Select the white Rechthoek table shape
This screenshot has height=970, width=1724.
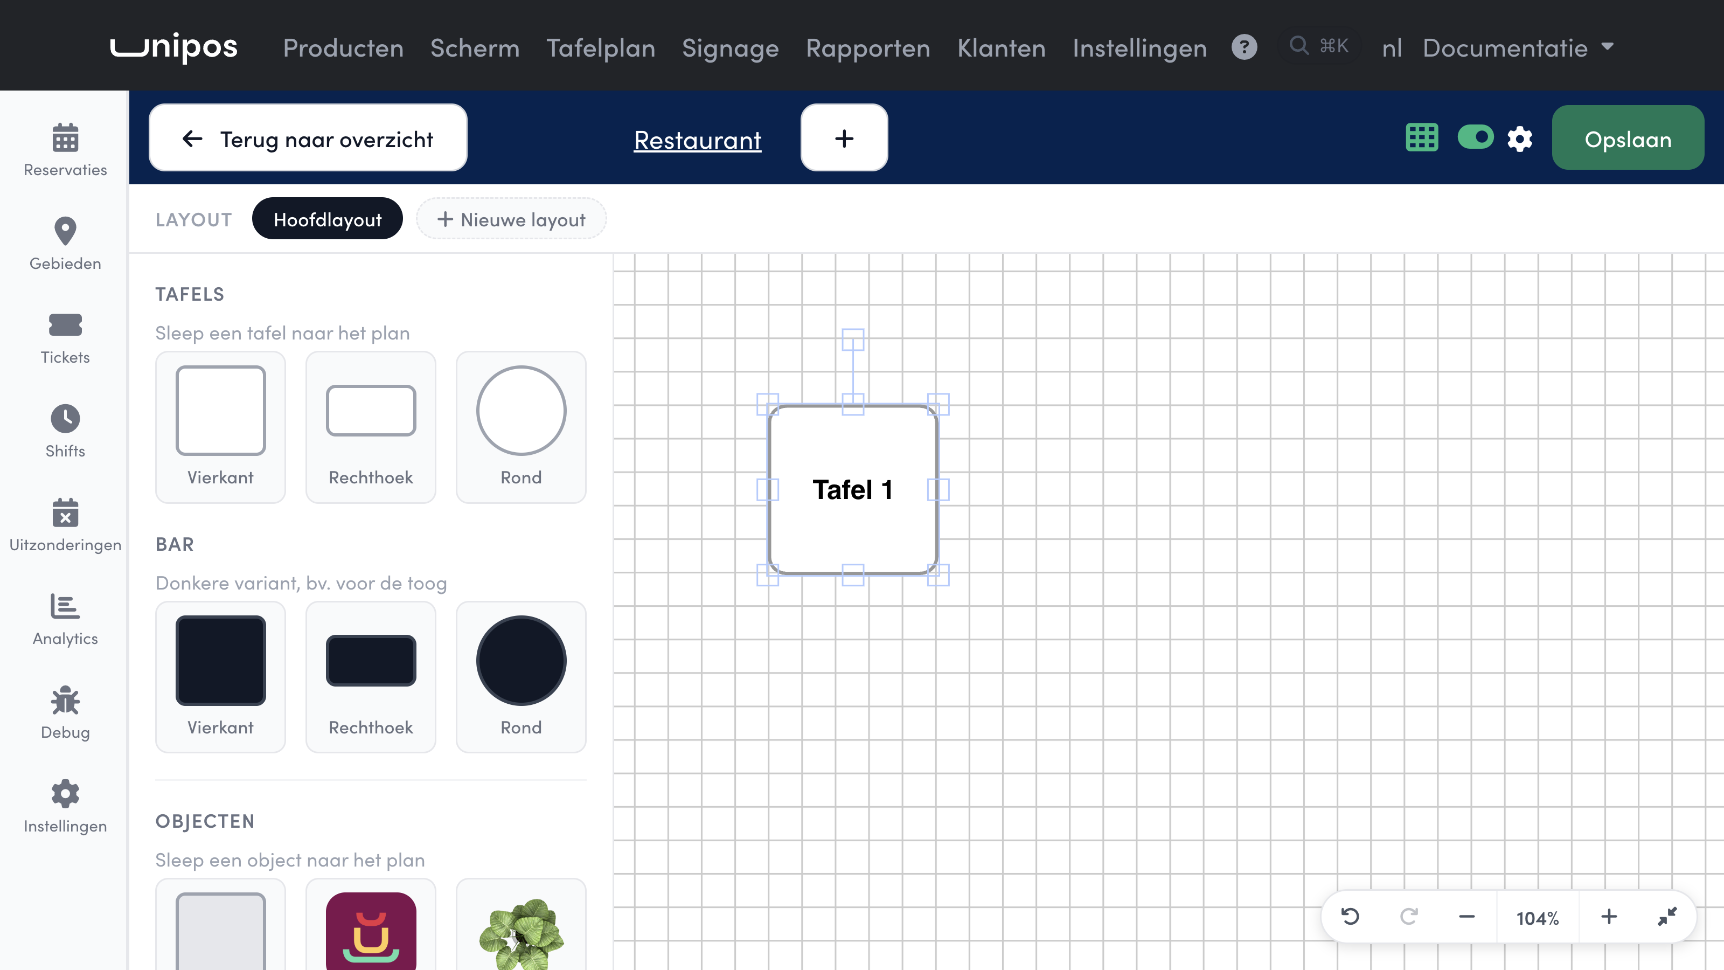(x=371, y=427)
